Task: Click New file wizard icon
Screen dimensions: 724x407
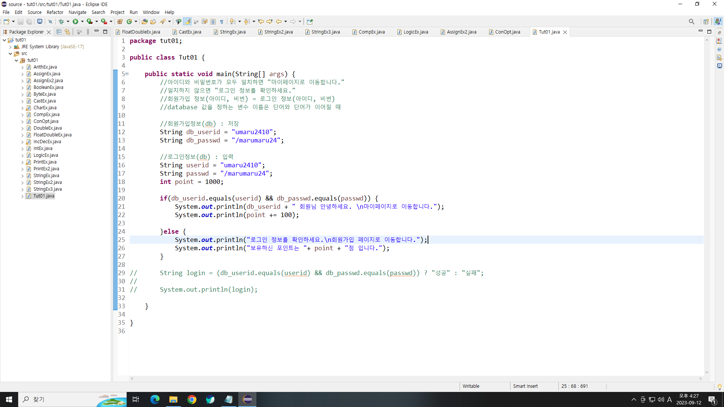Action: tap(6, 21)
